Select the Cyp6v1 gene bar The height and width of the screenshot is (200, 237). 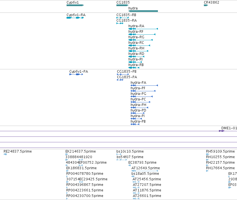[75, 5]
